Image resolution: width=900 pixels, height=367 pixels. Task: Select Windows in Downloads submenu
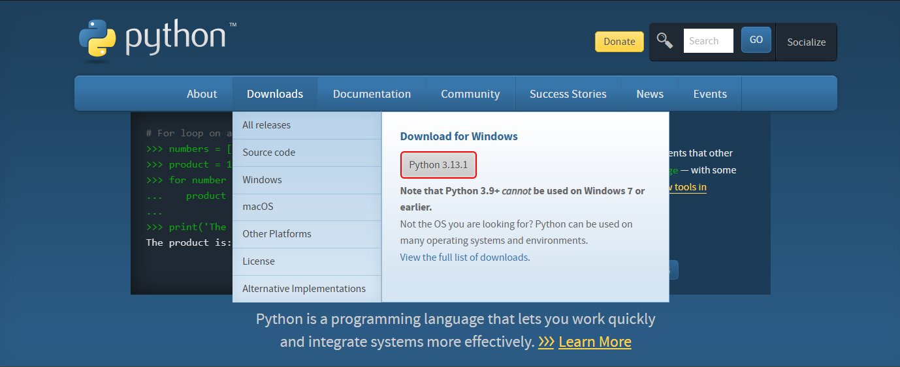[307, 180]
